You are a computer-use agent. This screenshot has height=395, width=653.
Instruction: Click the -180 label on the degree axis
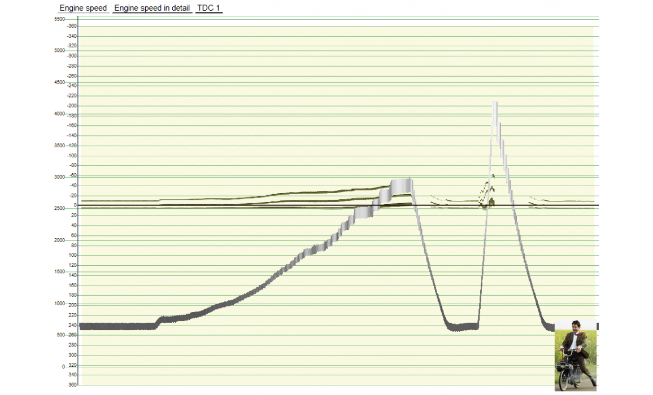[x=72, y=116]
